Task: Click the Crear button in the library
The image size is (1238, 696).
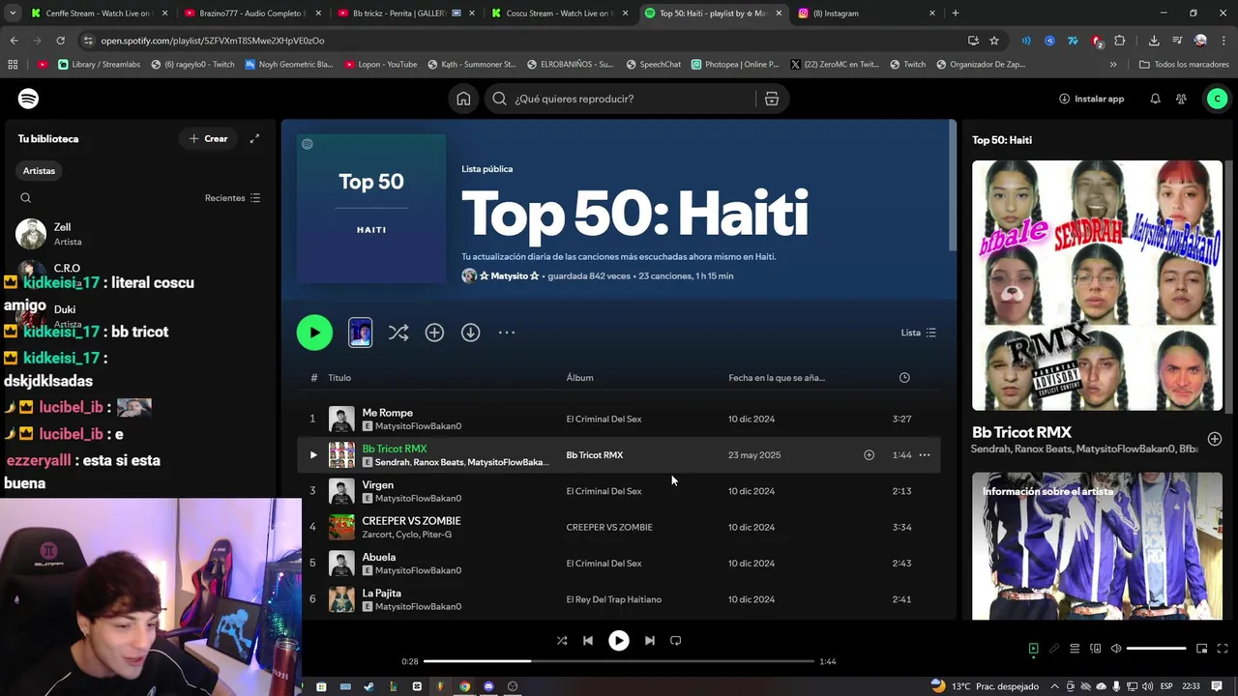Action: tap(208, 138)
